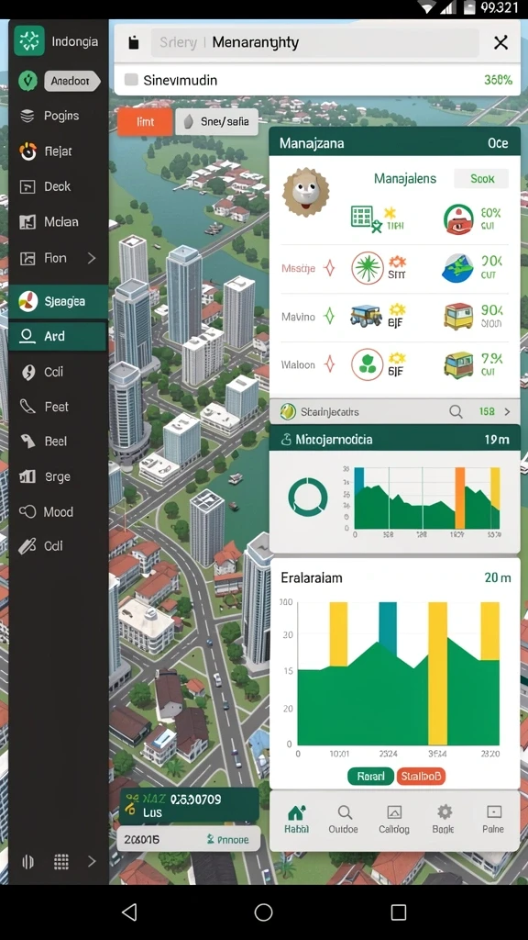
Task: Select the Ard item in sidebar
Action: (58, 336)
